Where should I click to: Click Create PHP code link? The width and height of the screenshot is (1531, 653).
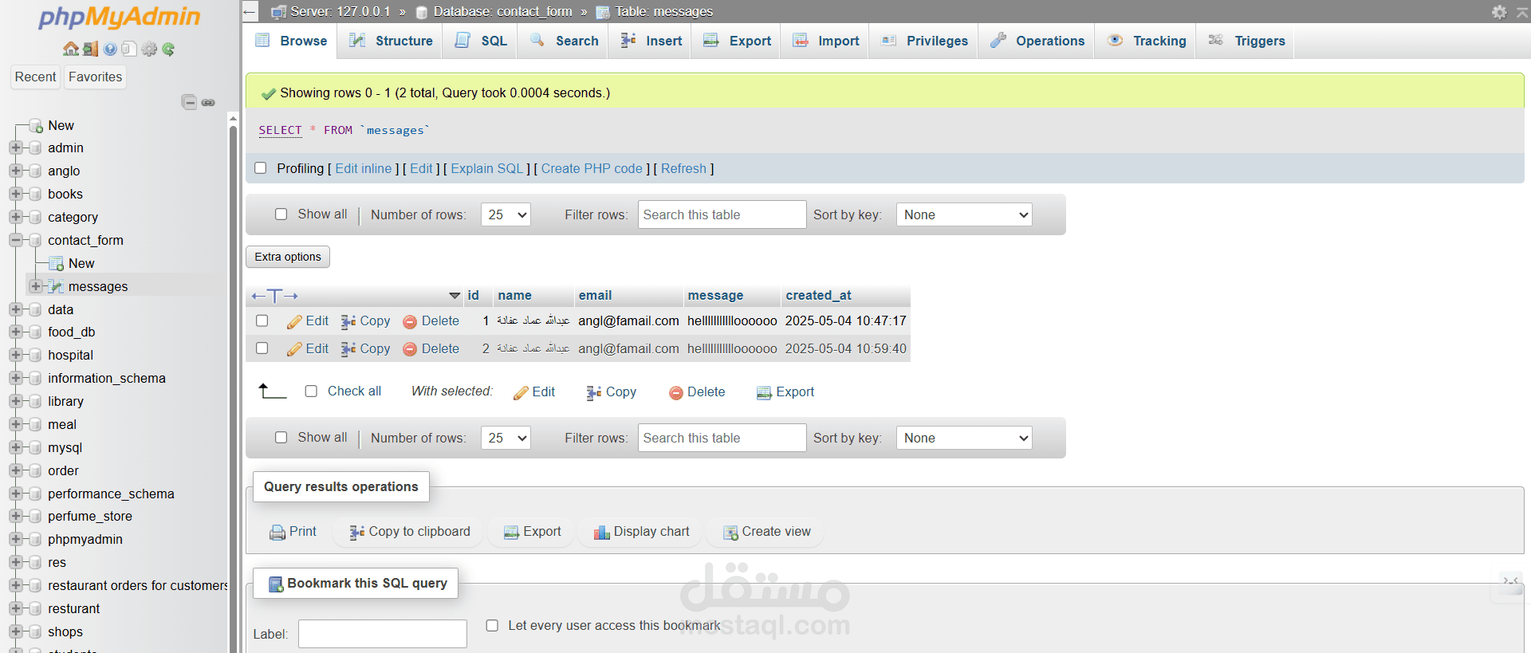pos(592,168)
